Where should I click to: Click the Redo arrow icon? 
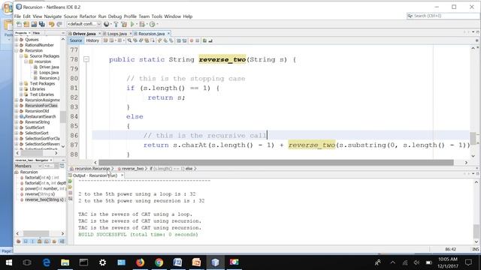(x=59, y=24)
